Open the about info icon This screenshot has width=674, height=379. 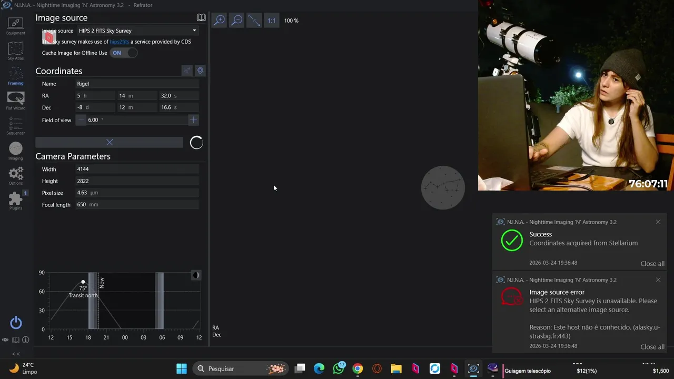click(25, 340)
